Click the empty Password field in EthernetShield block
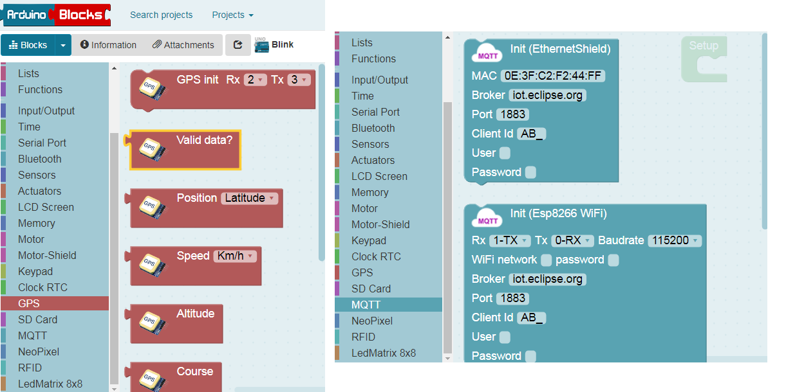The image size is (795, 392). pyautogui.click(x=530, y=172)
